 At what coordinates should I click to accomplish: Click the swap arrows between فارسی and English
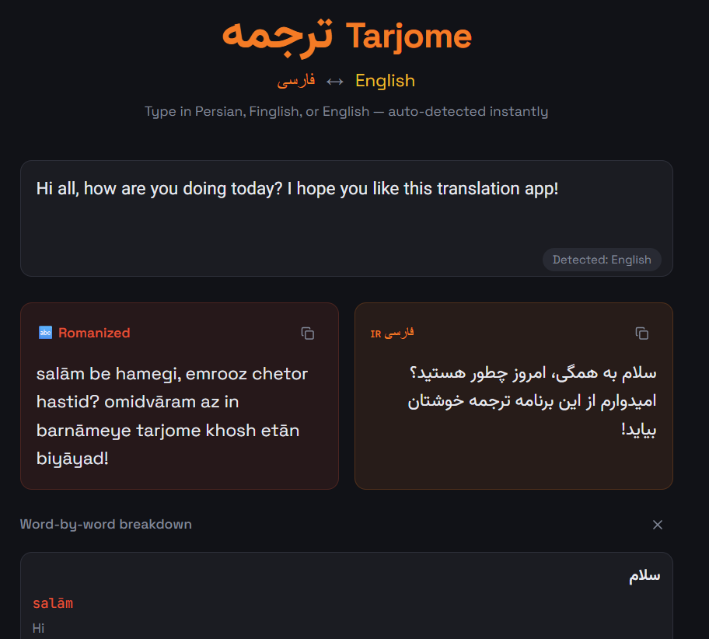pyautogui.click(x=334, y=80)
